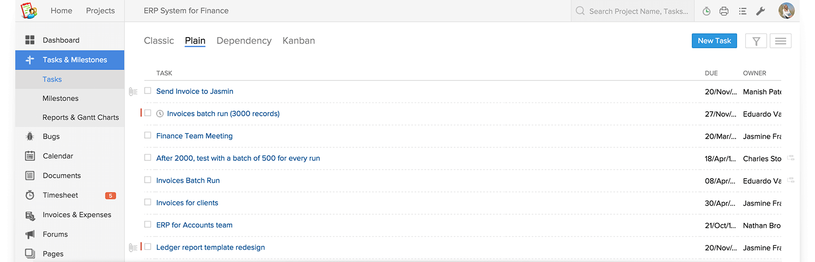This screenshot has width=815, height=262.
Task: Check the Send Invoice to Jasmin checkbox
Action: pos(148,91)
